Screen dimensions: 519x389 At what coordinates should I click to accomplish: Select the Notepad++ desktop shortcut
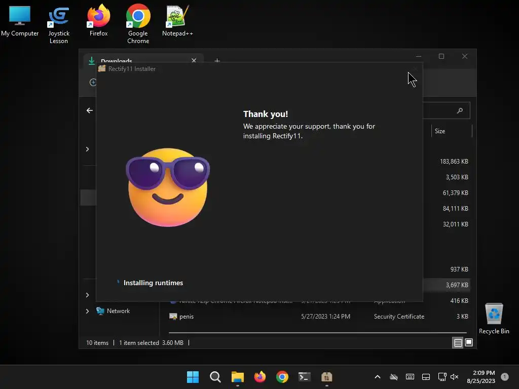[x=177, y=20]
